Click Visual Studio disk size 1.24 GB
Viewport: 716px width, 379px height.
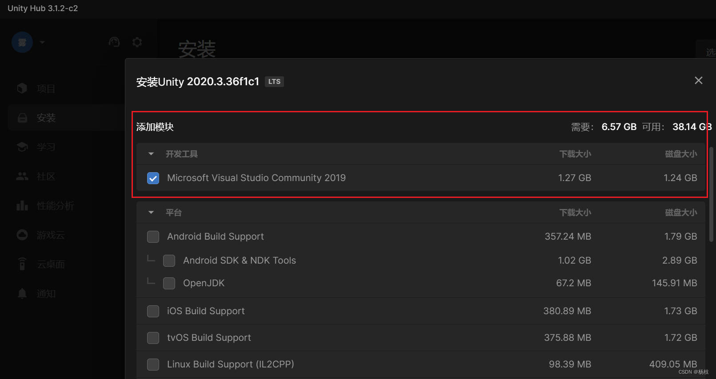pos(680,178)
